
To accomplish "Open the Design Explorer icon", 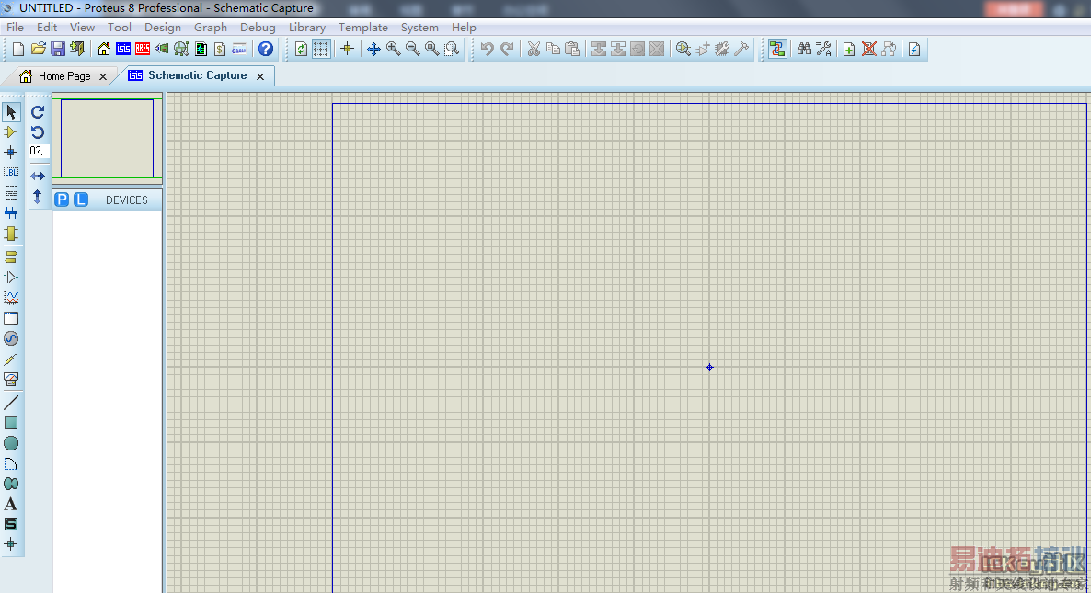I will (x=201, y=50).
